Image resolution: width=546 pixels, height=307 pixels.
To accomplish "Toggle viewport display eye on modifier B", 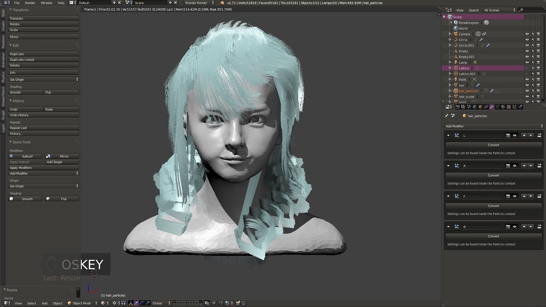I will pos(514,227).
